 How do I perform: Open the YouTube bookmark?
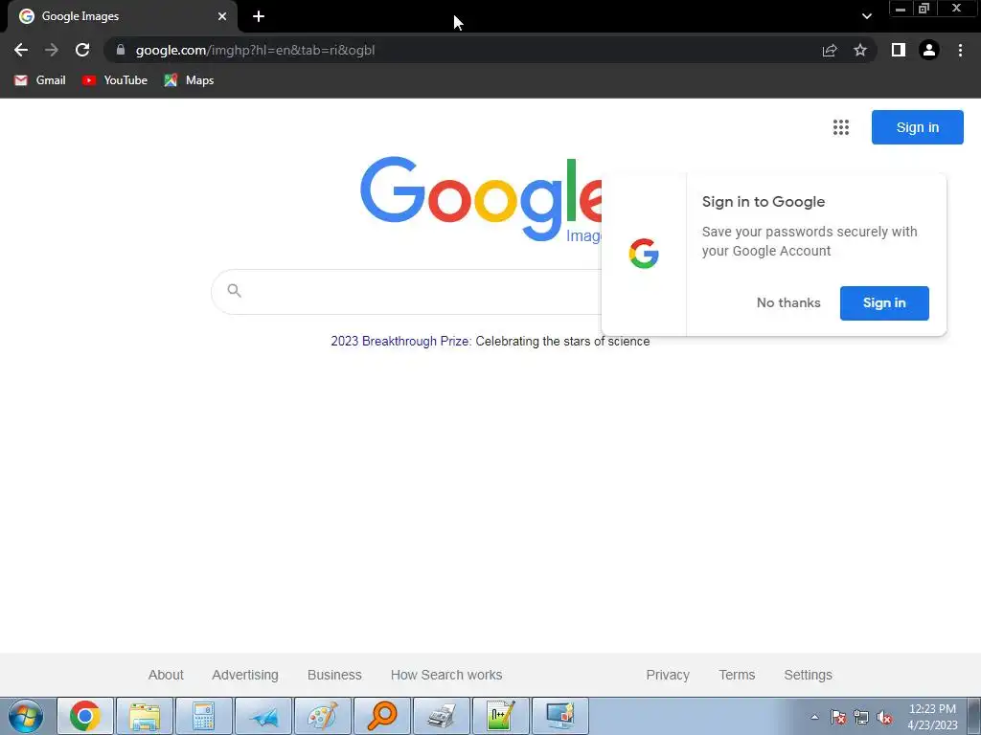pos(115,80)
